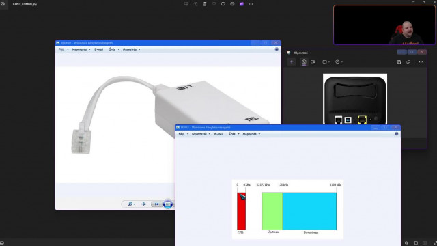Click the fit-to-window icon at Photos bottom right
The height and width of the screenshot is (246, 437).
coord(416,243)
